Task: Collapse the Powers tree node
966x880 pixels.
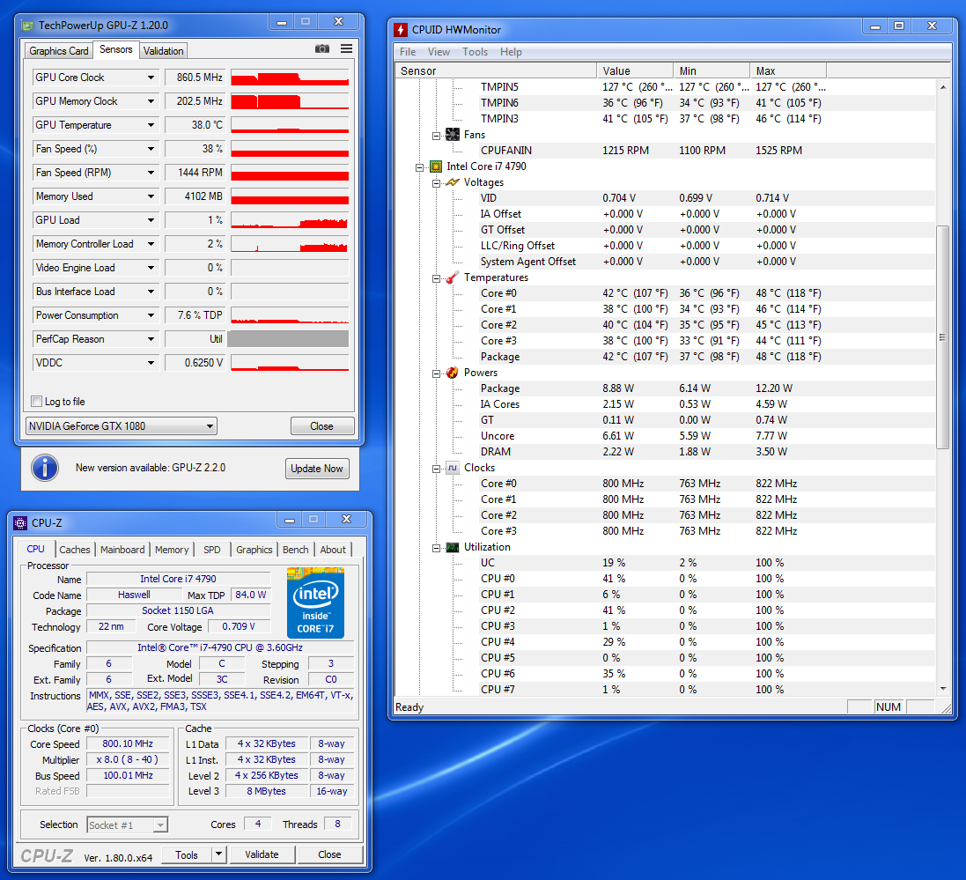Action: tap(436, 373)
